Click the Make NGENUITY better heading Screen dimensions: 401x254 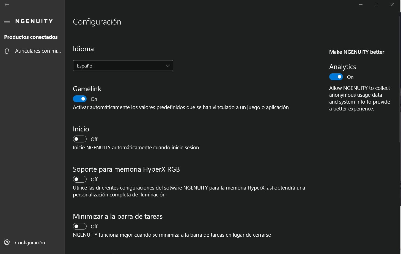pos(357,52)
